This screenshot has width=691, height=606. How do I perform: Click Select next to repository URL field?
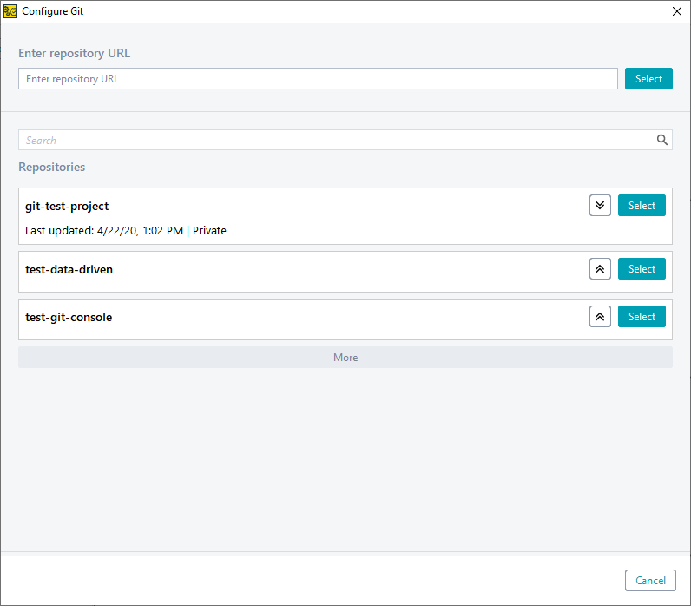pyautogui.click(x=648, y=78)
